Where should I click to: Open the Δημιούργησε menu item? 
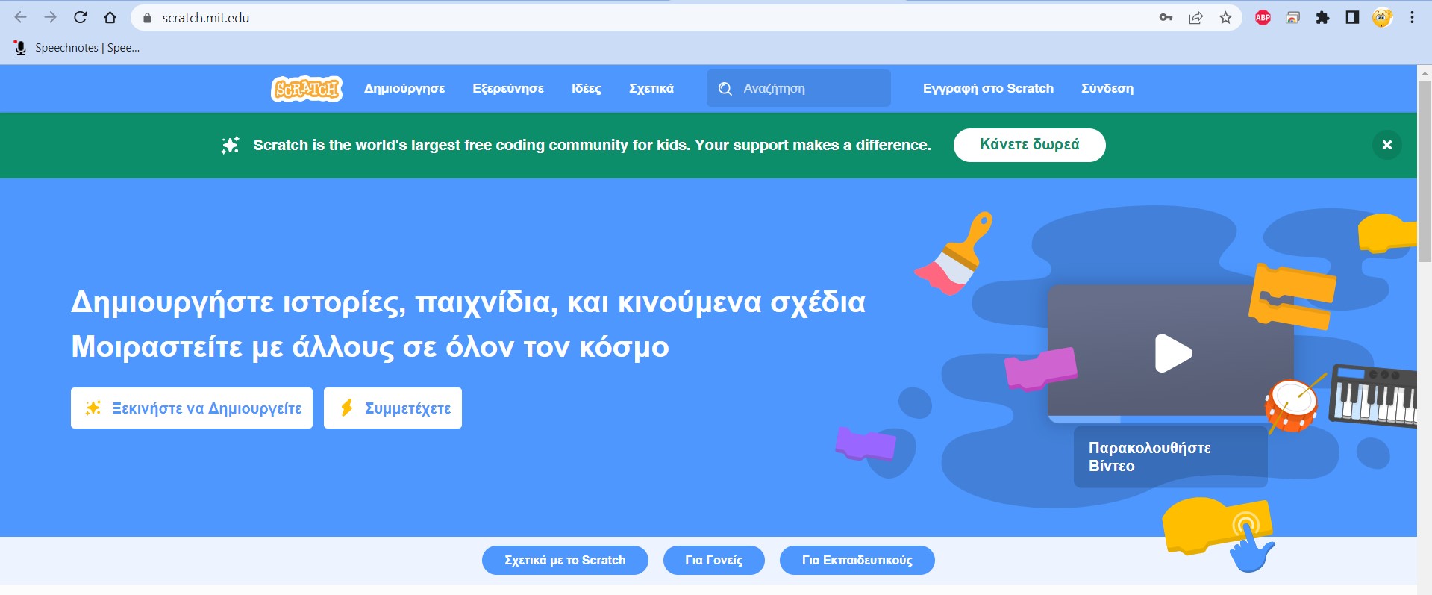coord(404,88)
